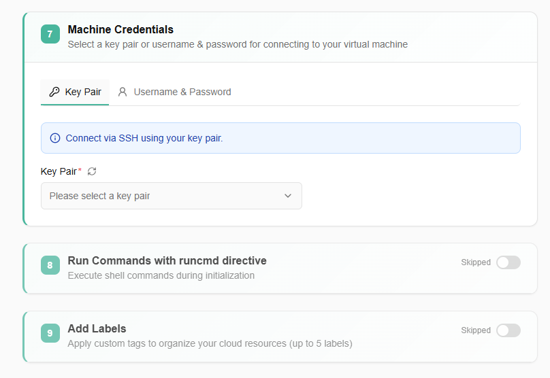Click the step 7 number badge
The image size is (550, 378).
pos(50,34)
